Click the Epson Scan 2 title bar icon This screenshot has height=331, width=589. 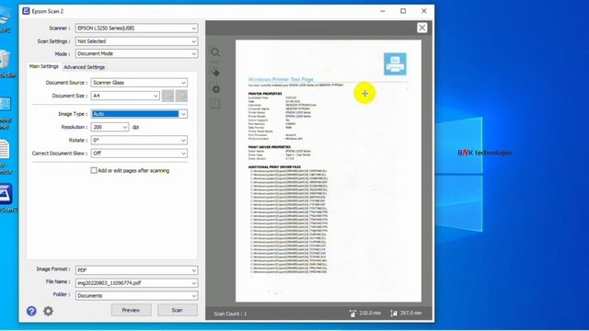[x=26, y=11]
